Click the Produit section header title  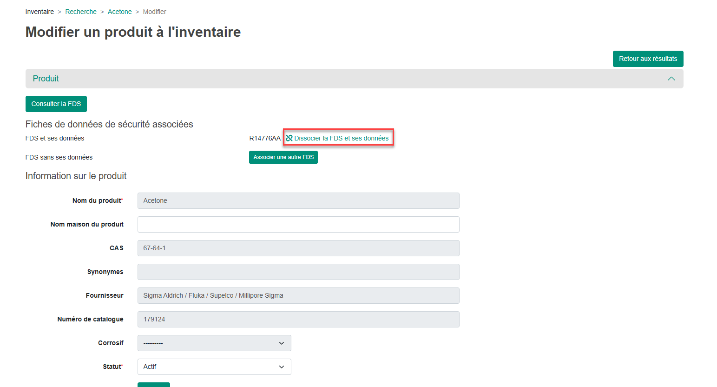(x=46, y=79)
